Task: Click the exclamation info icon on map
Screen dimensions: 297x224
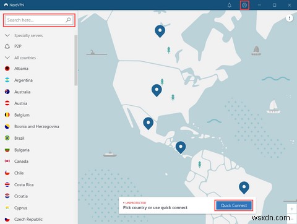Action: (x=290, y=19)
